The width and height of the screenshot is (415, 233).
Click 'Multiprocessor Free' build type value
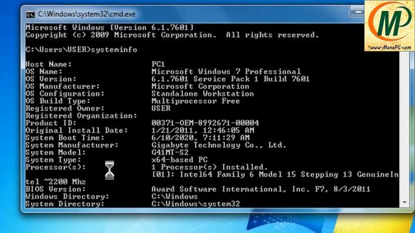pyautogui.click(x=196, y=101)
